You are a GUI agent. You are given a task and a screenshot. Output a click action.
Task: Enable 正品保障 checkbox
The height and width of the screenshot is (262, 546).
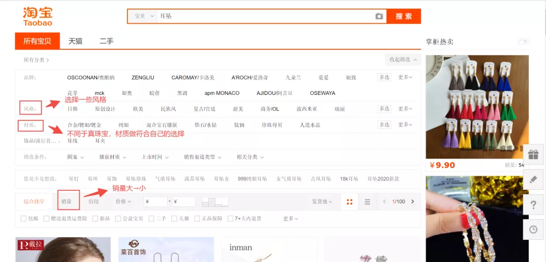(197, 219)
